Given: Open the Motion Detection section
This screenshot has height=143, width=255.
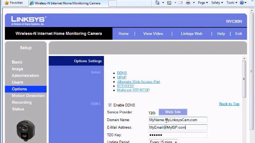Looking at the screenshot, I should pyautogui.click(x=28, y=96).
